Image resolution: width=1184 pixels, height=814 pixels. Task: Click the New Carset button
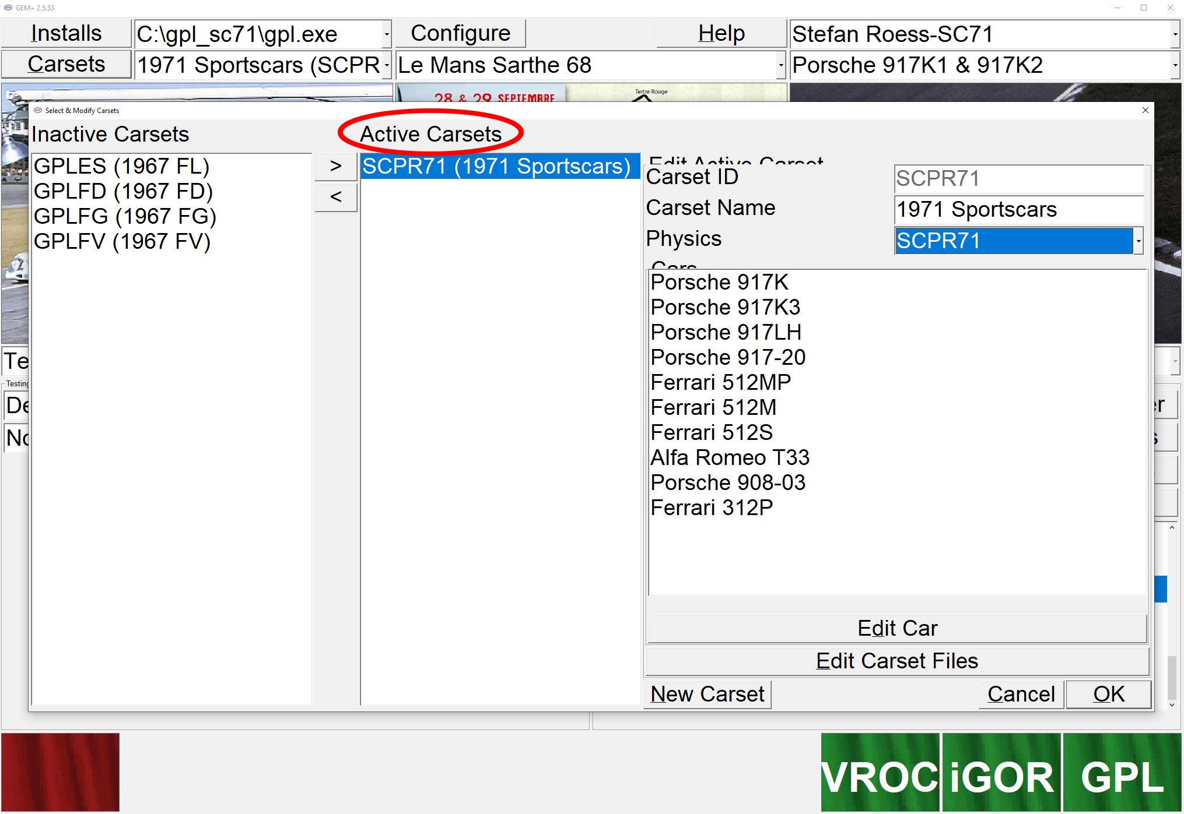(x=707, y=694)
